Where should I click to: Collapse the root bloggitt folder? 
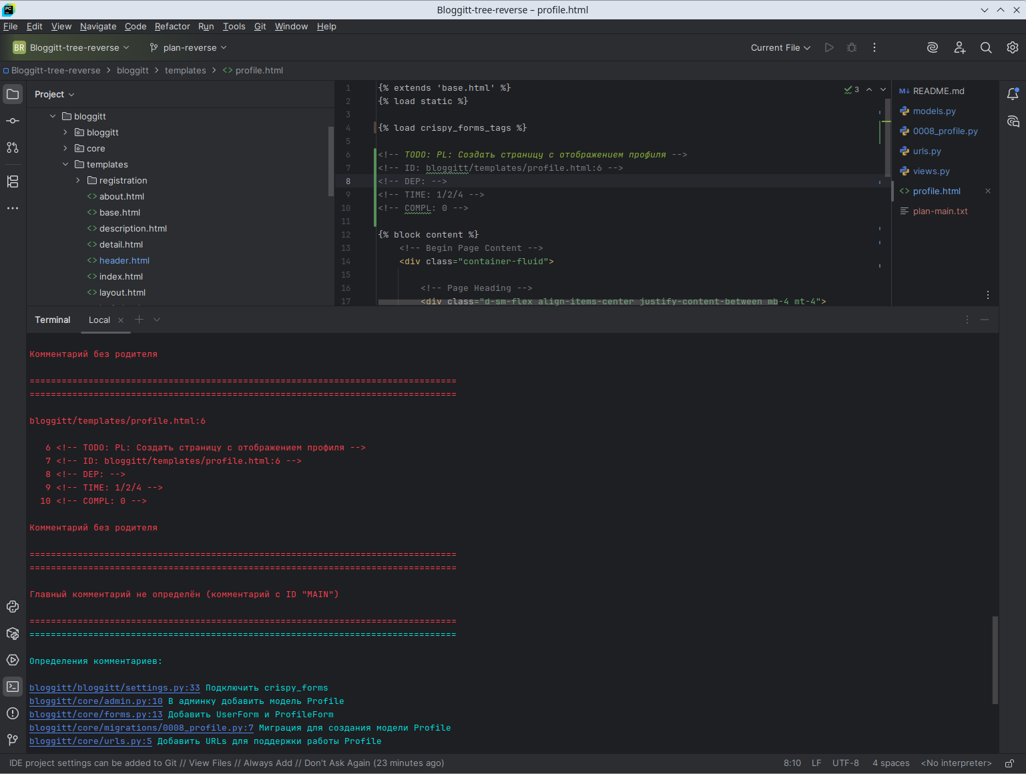click(53, 116)
